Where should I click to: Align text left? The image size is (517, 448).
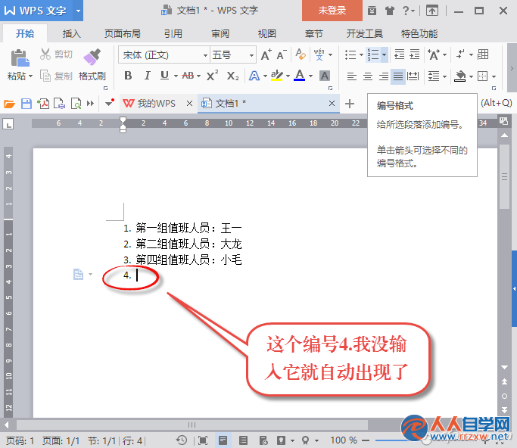click(x=352, y=76)
